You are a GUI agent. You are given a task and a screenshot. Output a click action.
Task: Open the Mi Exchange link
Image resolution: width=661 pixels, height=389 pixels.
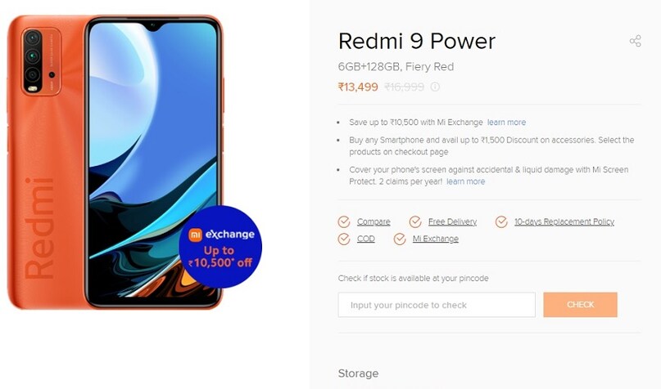(x=436, y=239)
